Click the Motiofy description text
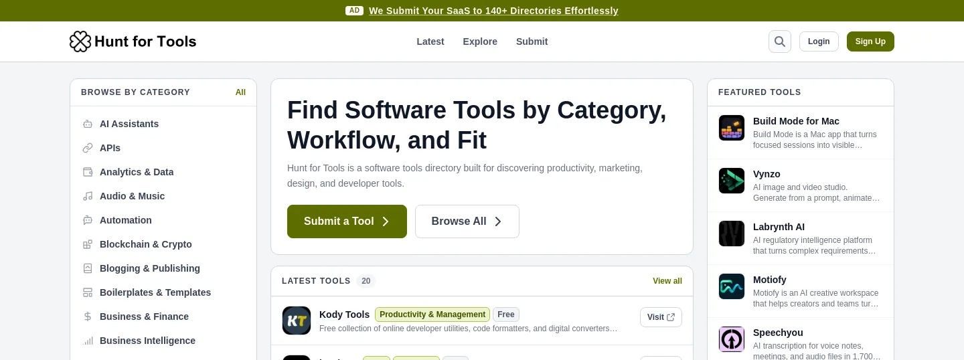 click(816, 298)
